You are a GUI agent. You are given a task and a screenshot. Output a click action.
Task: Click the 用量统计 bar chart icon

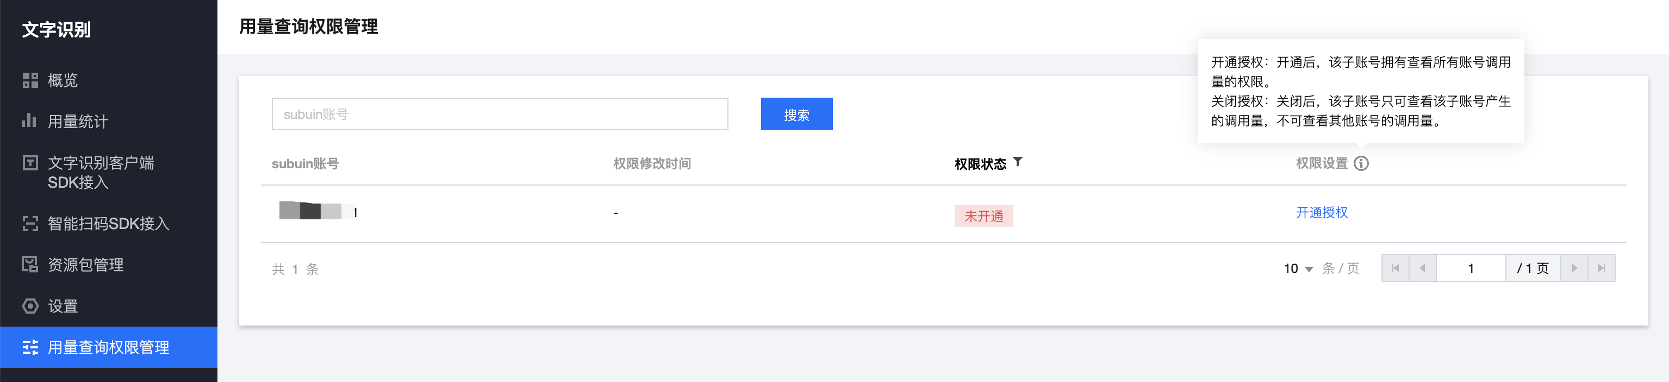tap(29, 121)
